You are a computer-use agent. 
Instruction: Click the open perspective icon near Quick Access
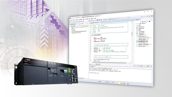click(x=149, y=16)
